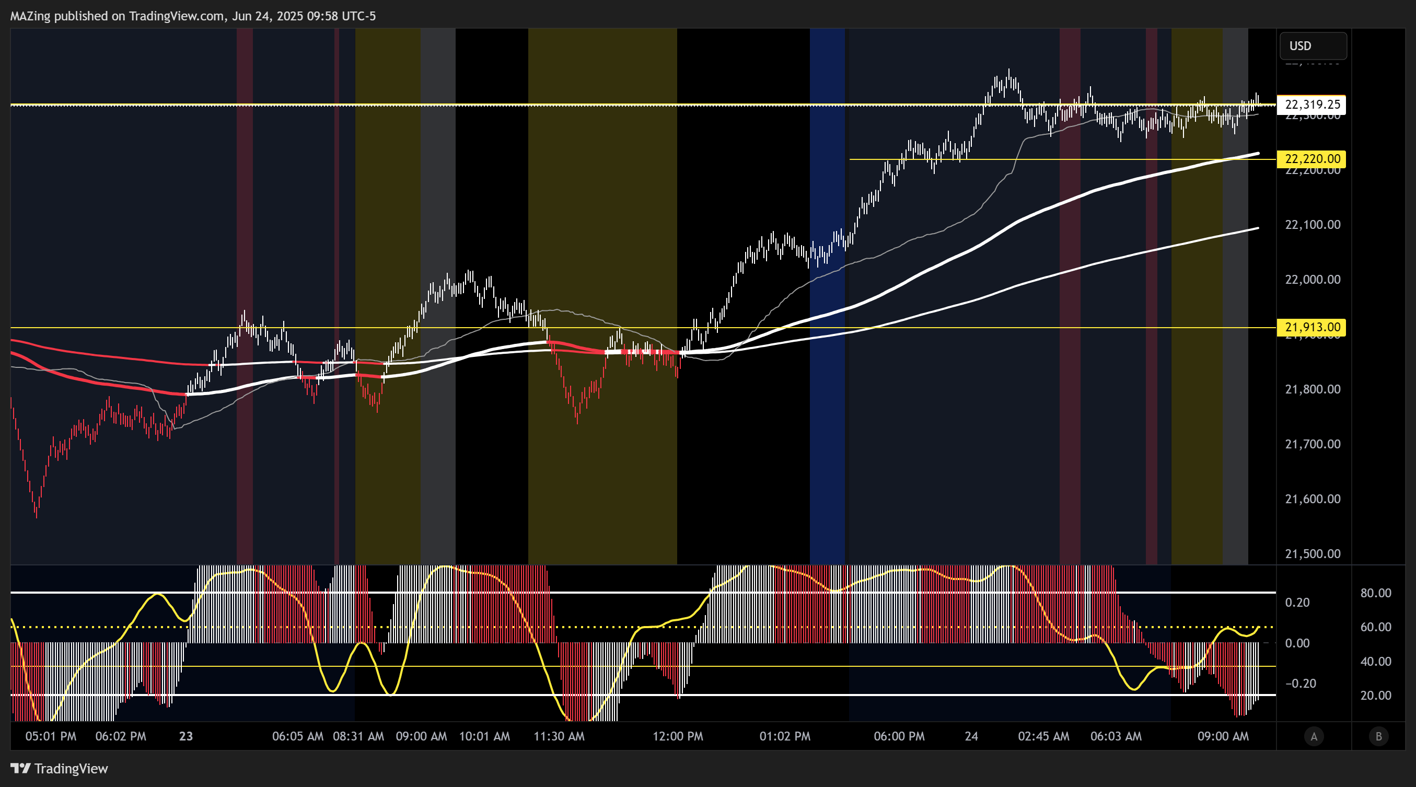This screenshot has height=787, width=1416.
Task: Click the TradingView logo
Action: pos(60,768)
